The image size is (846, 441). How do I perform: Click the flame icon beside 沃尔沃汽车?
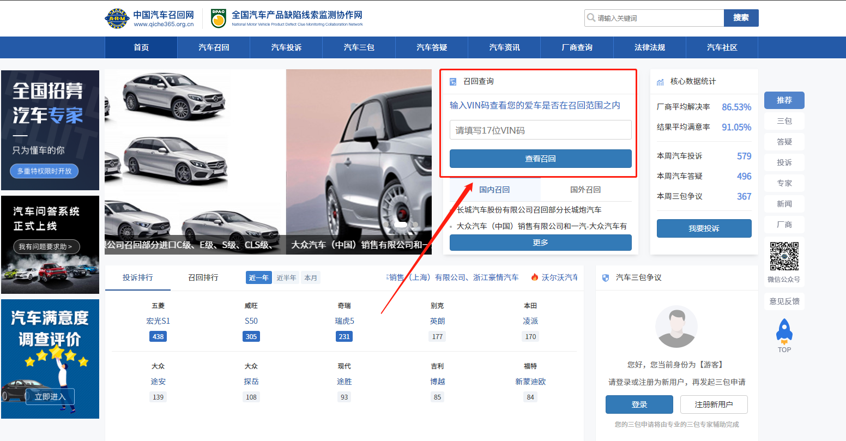(535, 277)
